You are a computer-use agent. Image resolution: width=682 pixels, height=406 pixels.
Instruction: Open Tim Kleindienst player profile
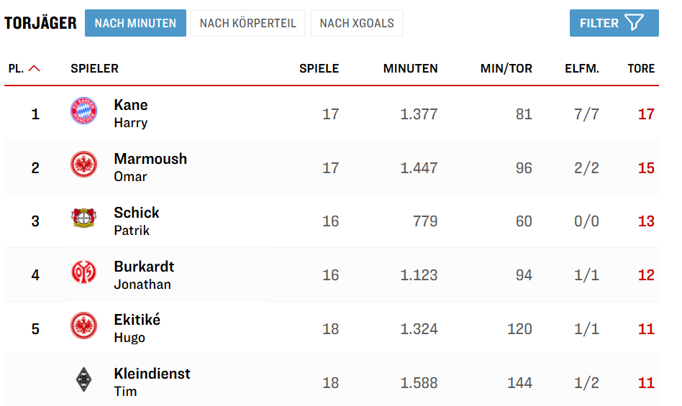[152, 382]
